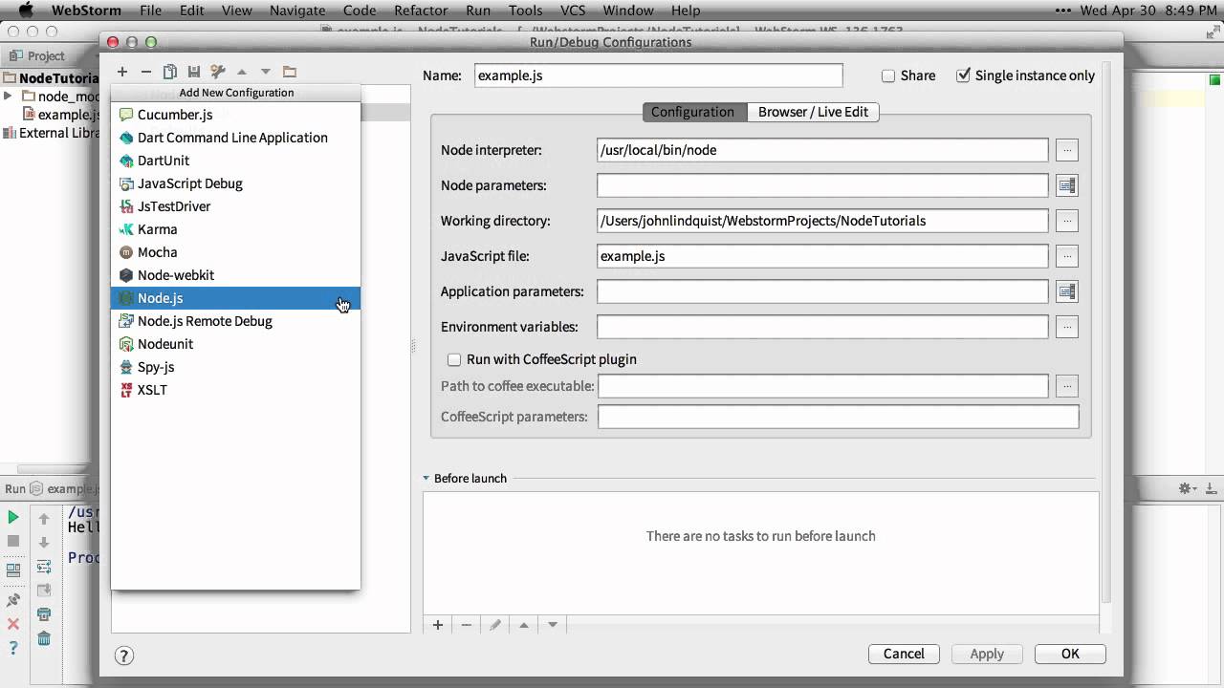Restore layout icon in Run panel
The width and height of the screenshot is (1224, 688).
click(x=13, y=570)
